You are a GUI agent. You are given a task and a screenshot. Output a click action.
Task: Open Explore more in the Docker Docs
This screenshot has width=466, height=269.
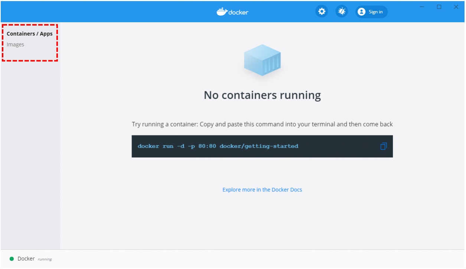pyautogui.click(x=262, y=190)
